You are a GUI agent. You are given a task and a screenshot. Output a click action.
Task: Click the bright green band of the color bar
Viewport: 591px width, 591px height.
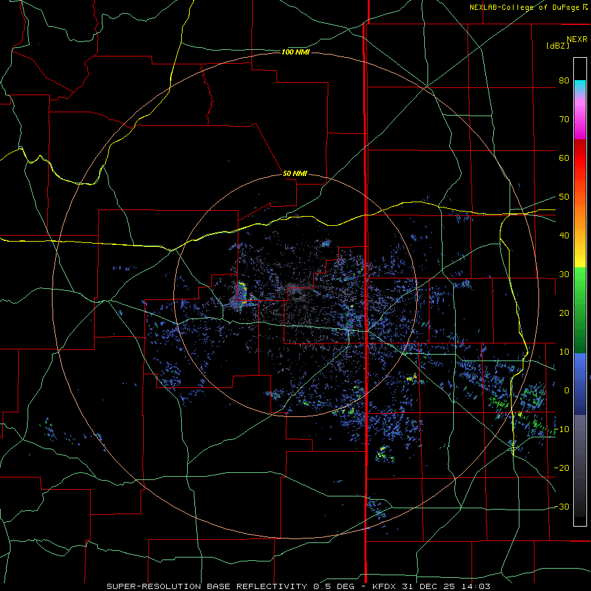click(x=580, y=281)
